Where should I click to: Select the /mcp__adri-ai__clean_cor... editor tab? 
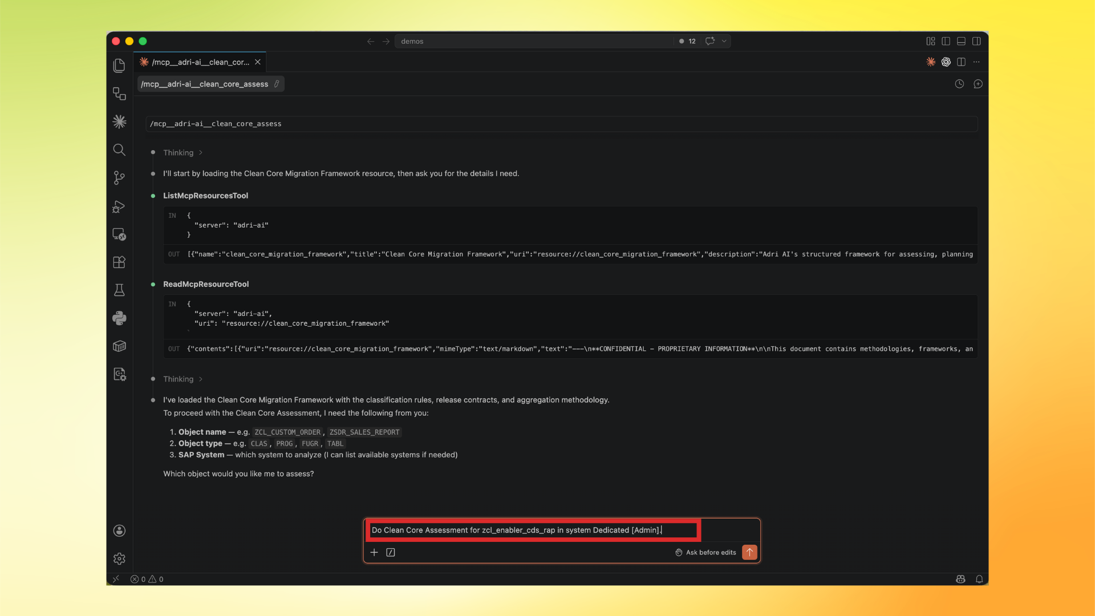(200, 62)
